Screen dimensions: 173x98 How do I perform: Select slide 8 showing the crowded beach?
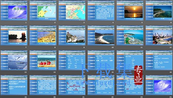pos(43,35)
